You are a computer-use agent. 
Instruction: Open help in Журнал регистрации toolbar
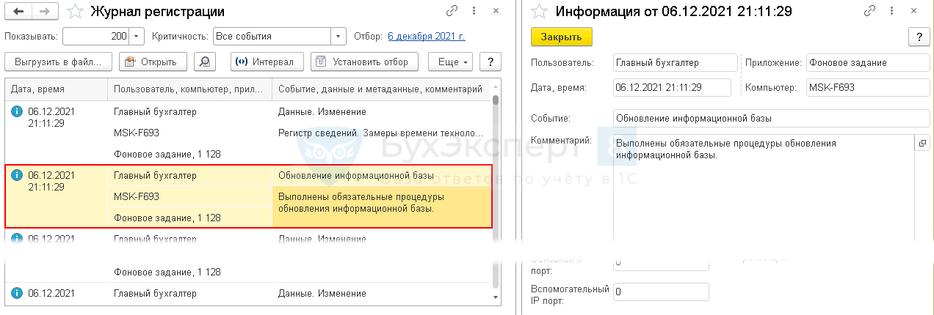(x=490, y=62)
